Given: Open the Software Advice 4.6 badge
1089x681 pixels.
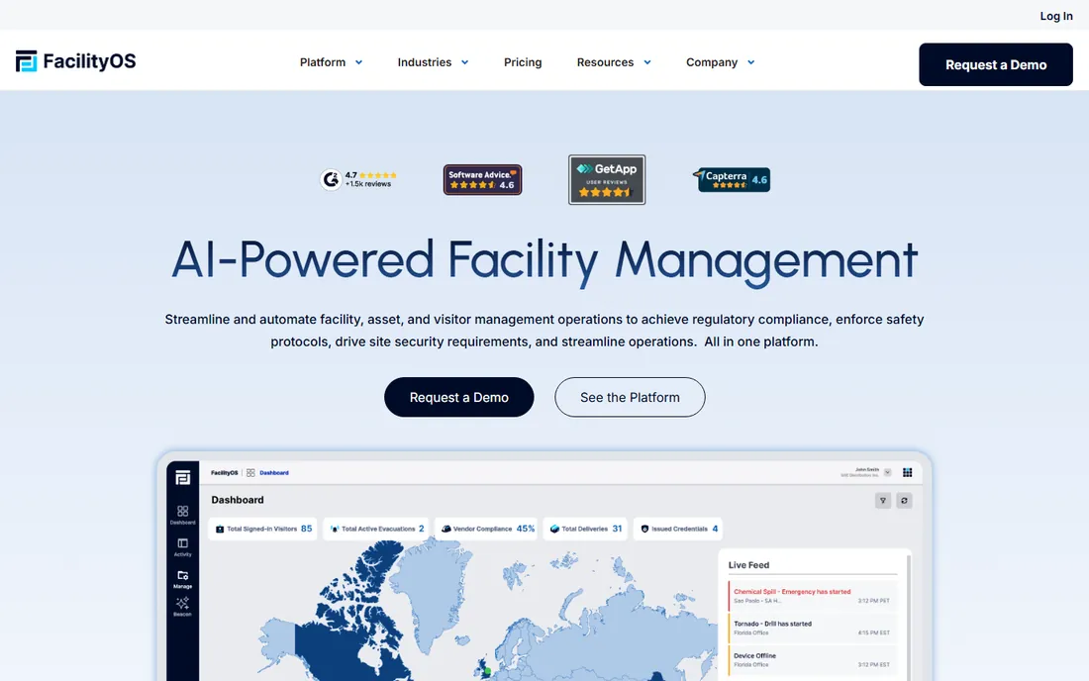Looking at the screenshot, I should click(482, 180).
